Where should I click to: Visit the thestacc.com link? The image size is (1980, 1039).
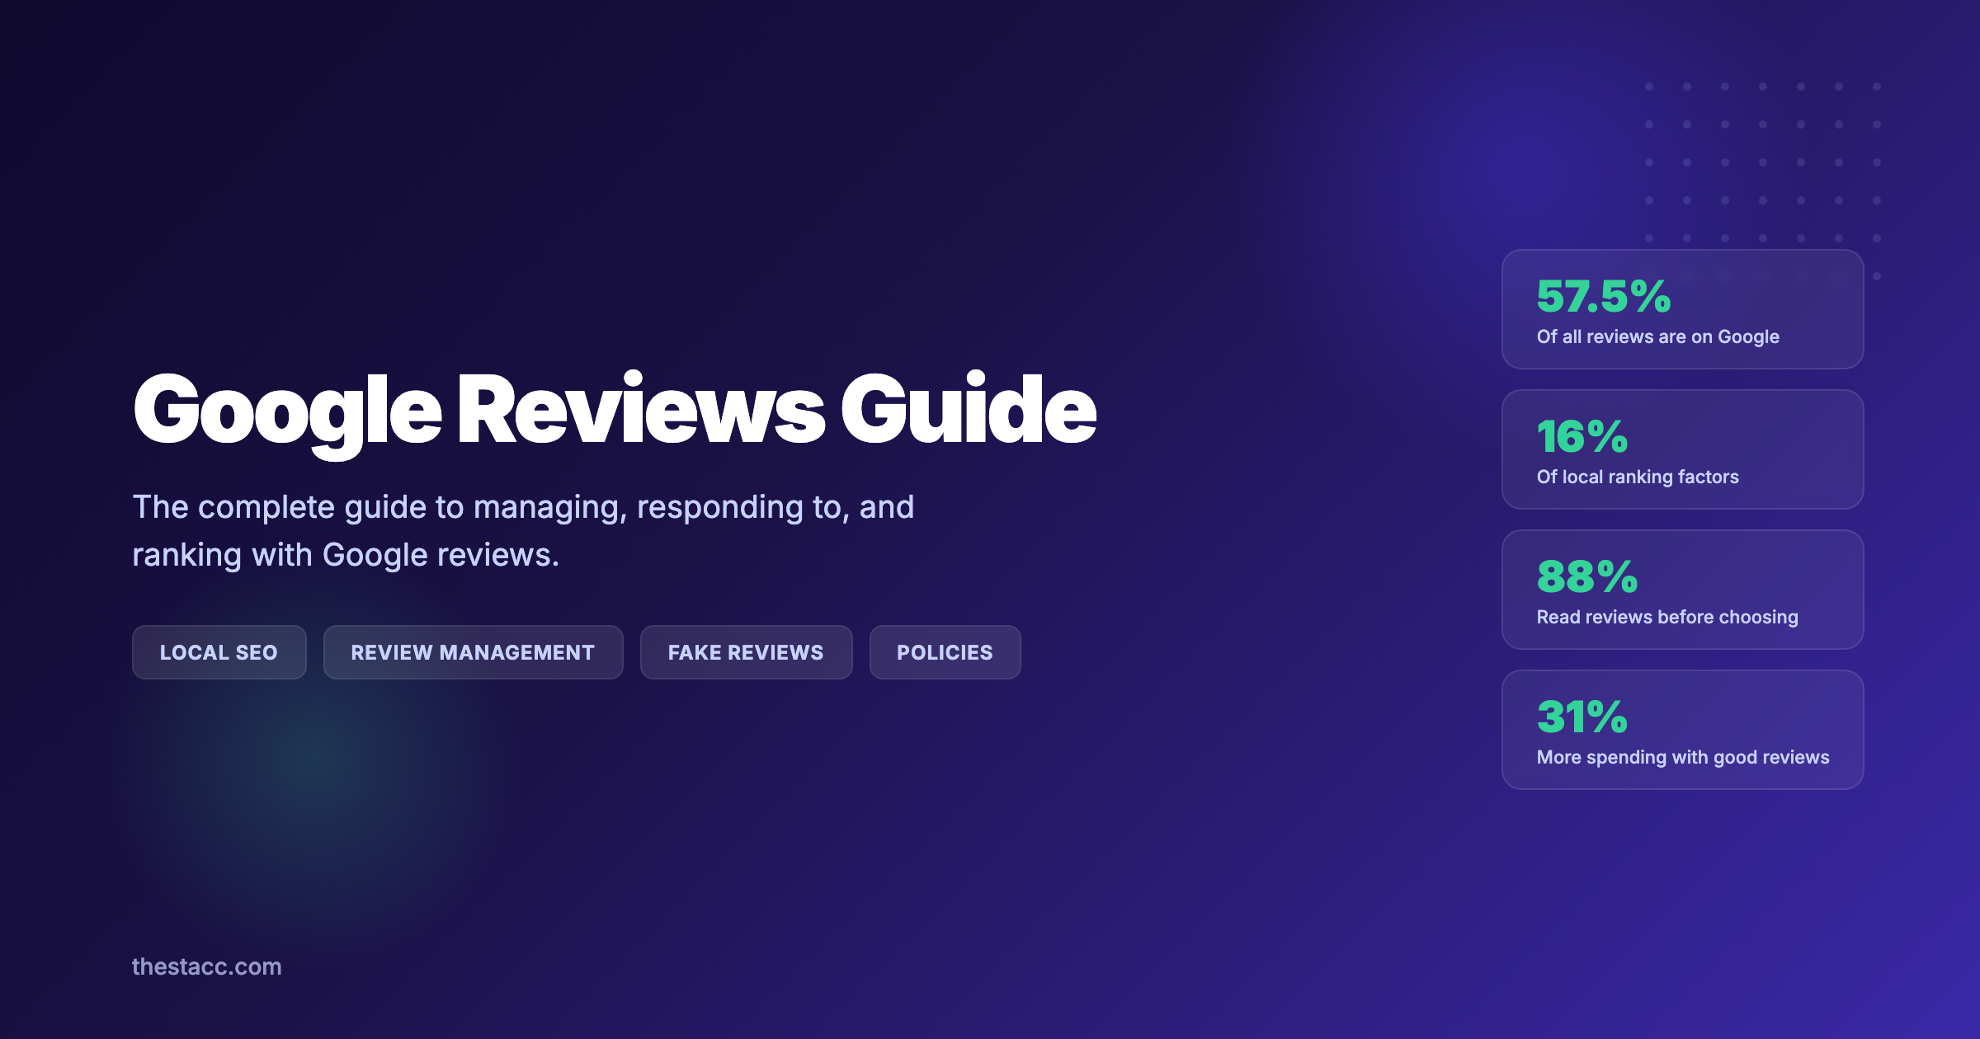click(x=207, y=967)
